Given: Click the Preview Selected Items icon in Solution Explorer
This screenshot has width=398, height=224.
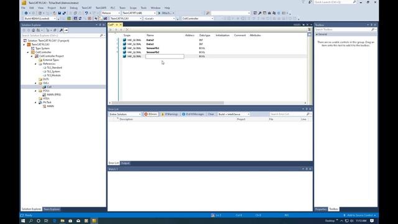Looking at the screenshot, I should pyautogui.click(x=66, y=30).
